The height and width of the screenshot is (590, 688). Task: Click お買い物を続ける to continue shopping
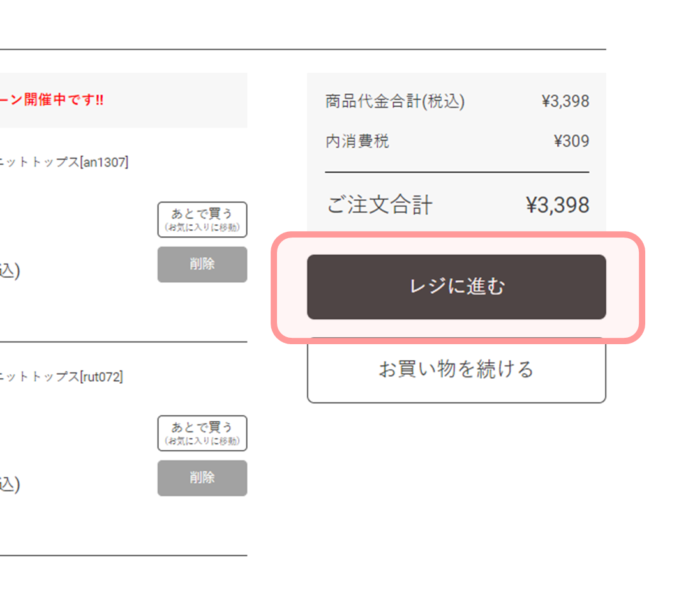(x=456, y=370)
